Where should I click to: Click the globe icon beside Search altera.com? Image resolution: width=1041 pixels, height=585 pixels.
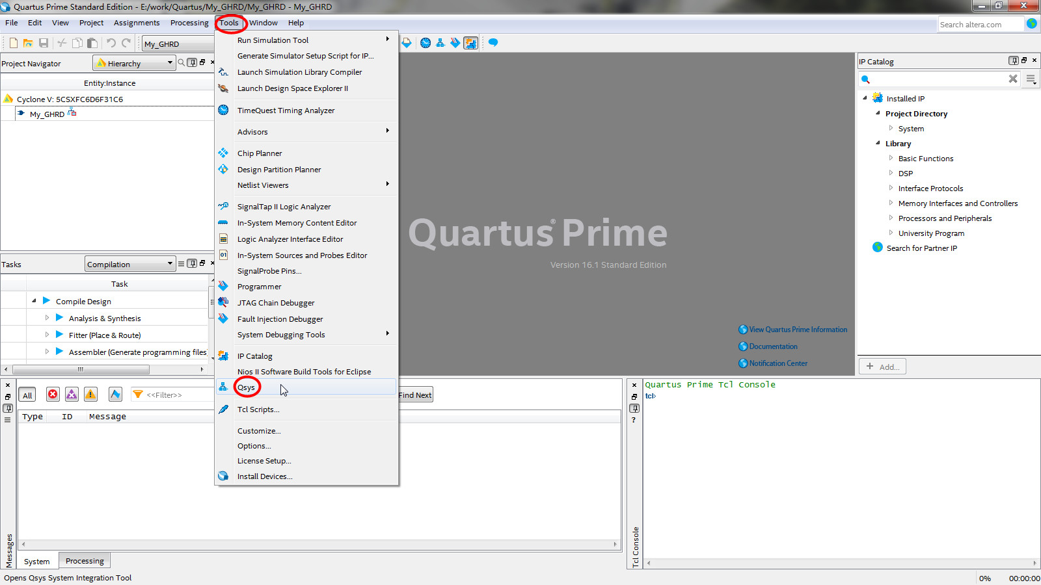[1032, 23]
